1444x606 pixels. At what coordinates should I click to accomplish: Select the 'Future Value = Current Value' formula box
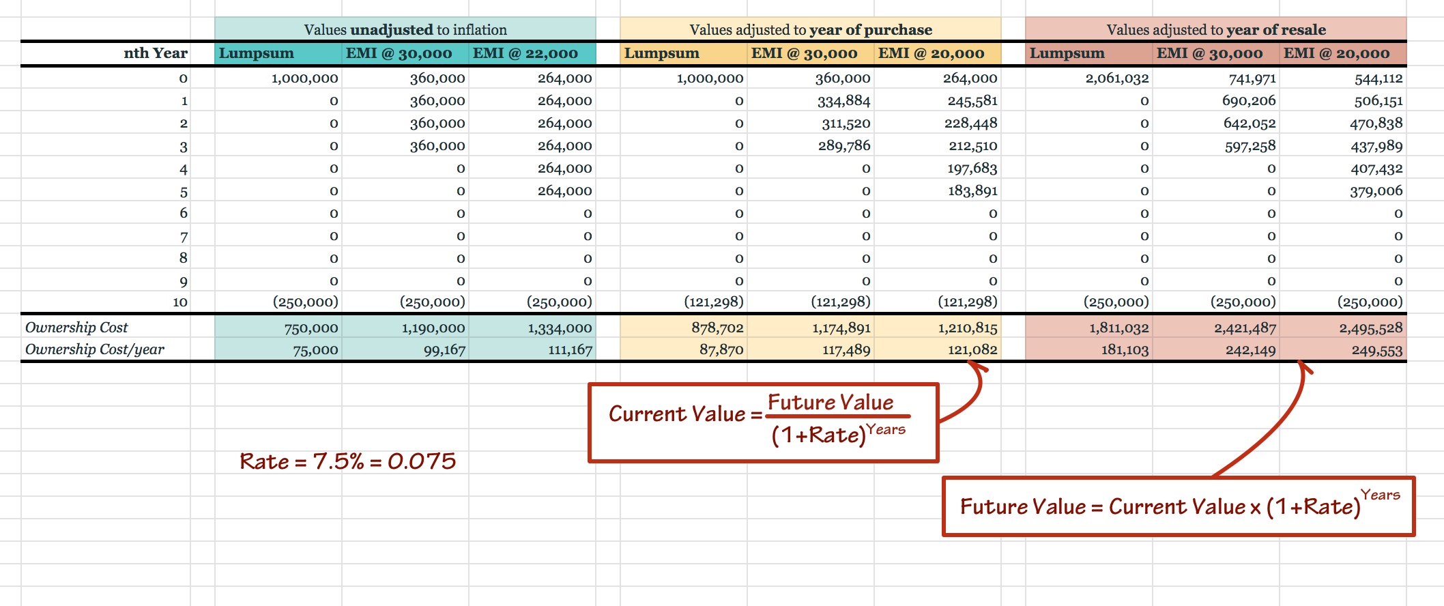click(x=1179, y=506)
